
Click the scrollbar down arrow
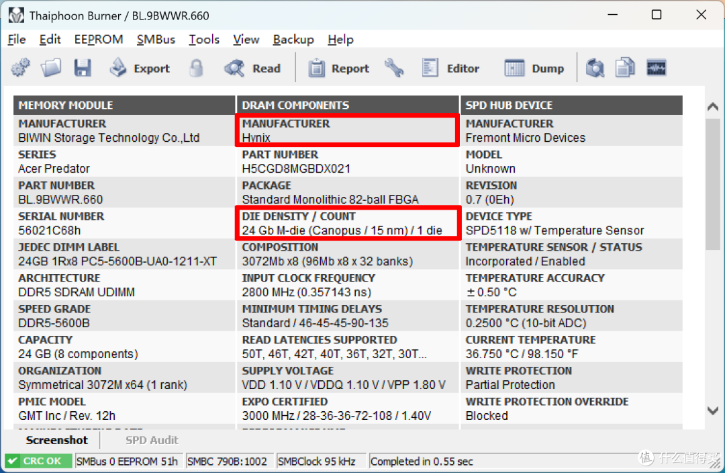click(x=712, y=411)
